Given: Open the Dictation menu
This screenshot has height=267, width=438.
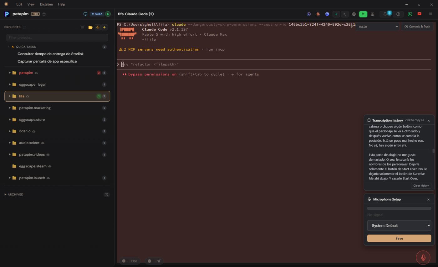Looking at the screenshot, I should (x=46, y=4).
